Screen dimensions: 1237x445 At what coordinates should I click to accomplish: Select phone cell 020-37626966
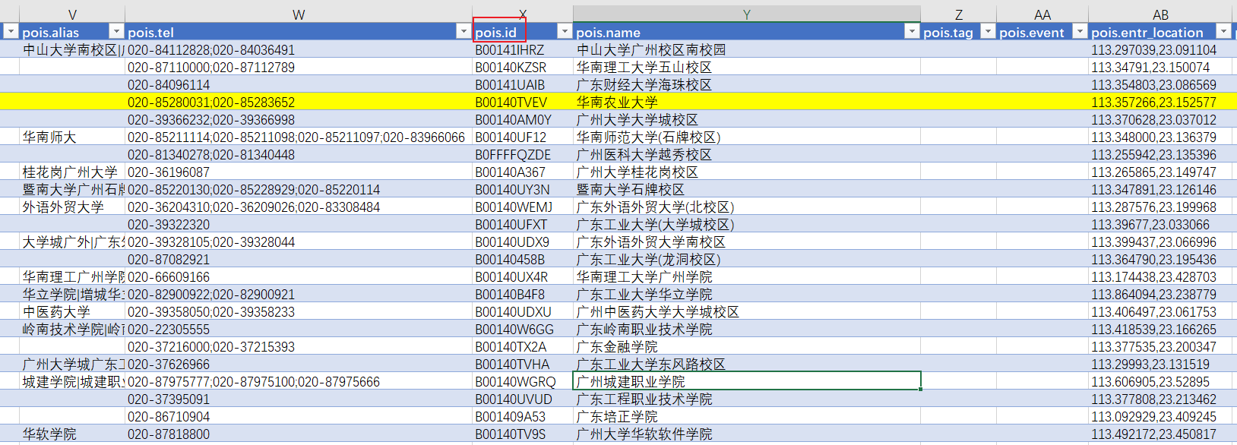[x=299, y=364]
